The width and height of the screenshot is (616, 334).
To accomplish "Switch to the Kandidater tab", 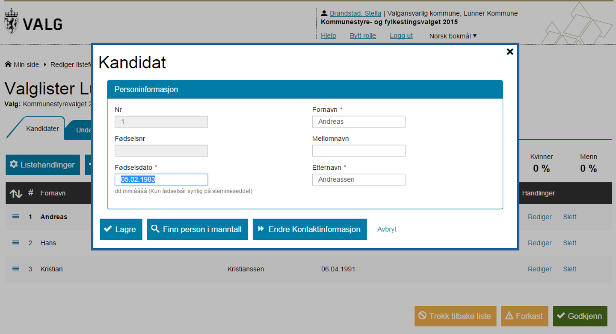I will tap(42, 129).
